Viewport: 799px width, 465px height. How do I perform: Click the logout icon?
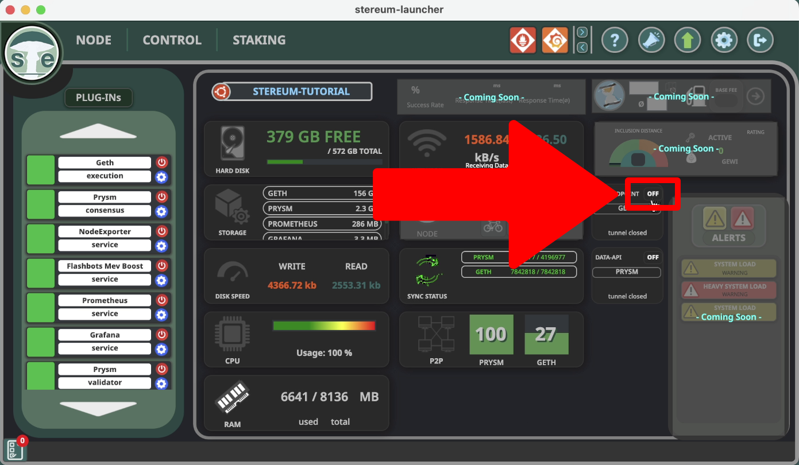pos(761,40)
